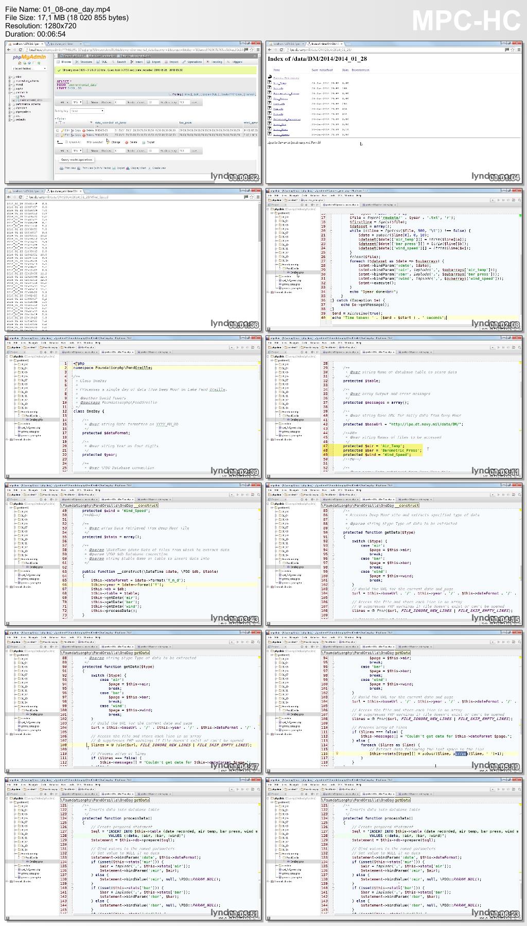Toggle the Profiling checkbox
This screenshot has width=527, height=926.
[x=170, y=94]
